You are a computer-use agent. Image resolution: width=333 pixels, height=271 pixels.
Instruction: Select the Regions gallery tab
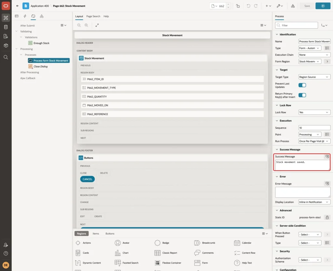81,234
